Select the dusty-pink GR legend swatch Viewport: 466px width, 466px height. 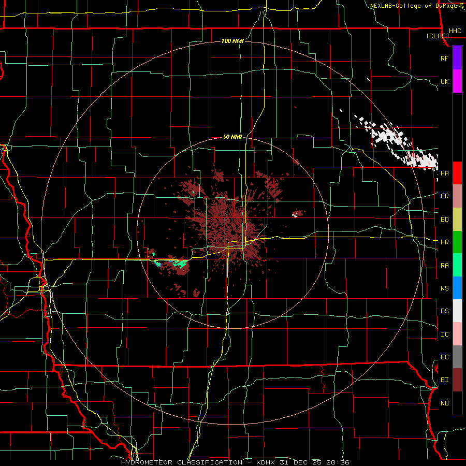457,196
